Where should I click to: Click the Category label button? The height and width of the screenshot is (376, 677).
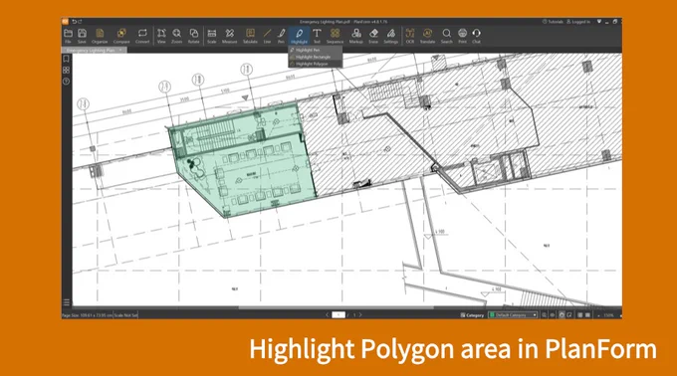(472, 315)
